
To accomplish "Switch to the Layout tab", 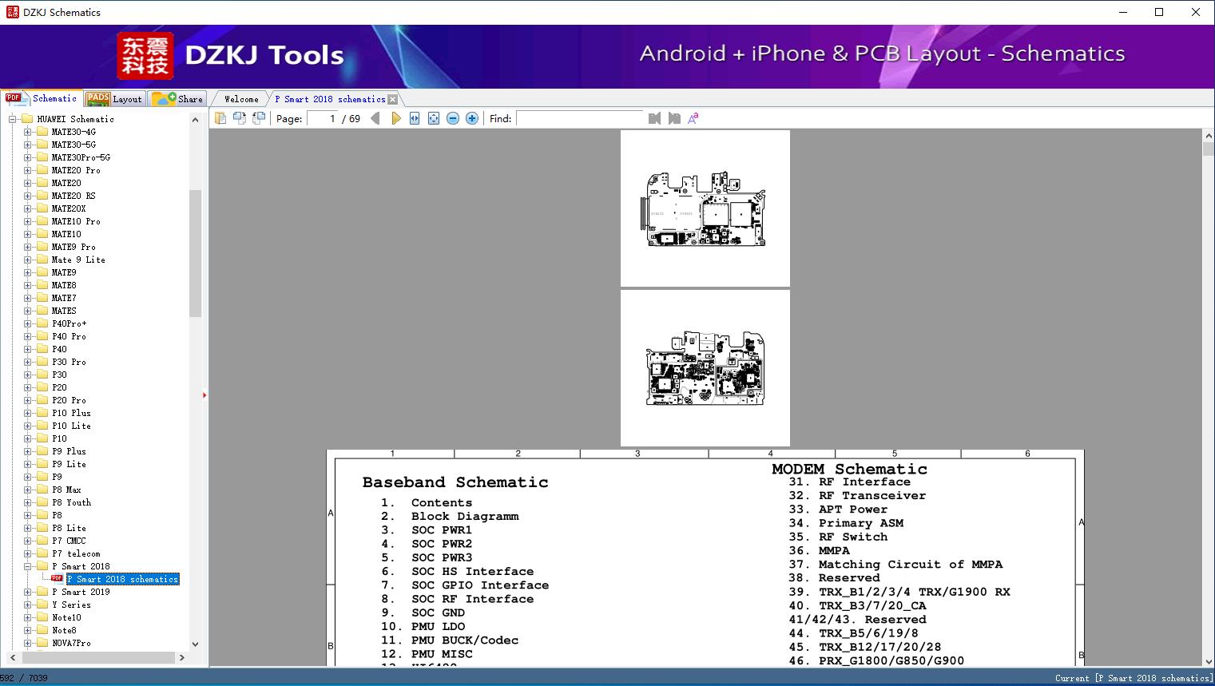I will (x=113, y=99).
